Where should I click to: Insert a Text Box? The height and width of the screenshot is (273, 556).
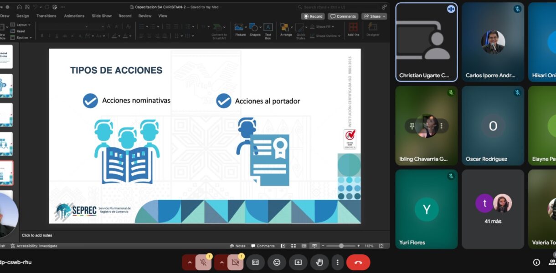[268, 31]
